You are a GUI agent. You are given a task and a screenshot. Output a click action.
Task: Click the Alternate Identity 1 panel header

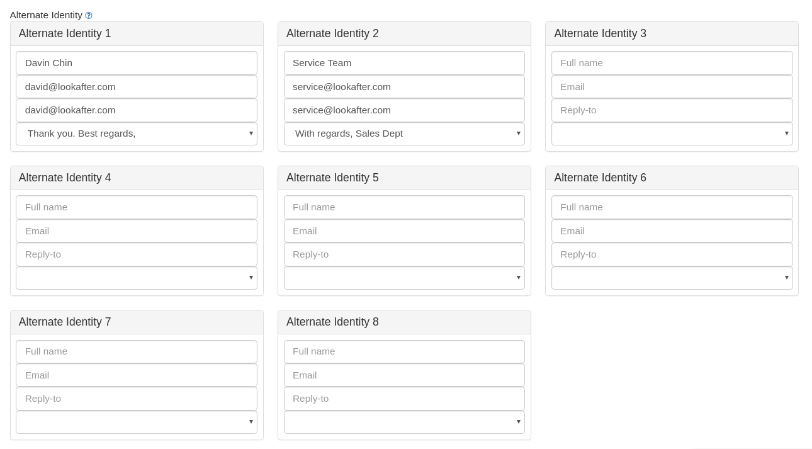(x=137, y=34)
